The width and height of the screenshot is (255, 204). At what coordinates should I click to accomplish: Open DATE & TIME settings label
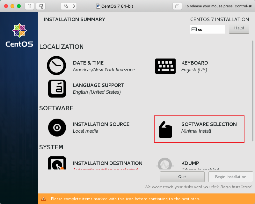[x=88, y=63]
